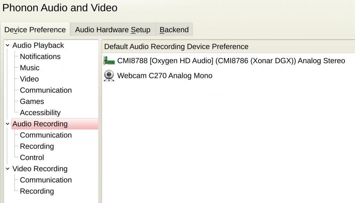Select Video under Audio Playback
355x203 pixels.
coord(29,79)
